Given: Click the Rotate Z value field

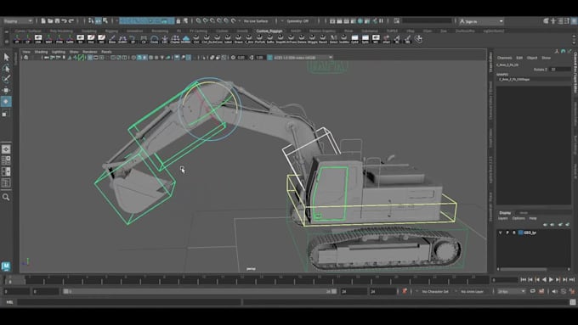Looking at the screenshot, I should (560, 70).
